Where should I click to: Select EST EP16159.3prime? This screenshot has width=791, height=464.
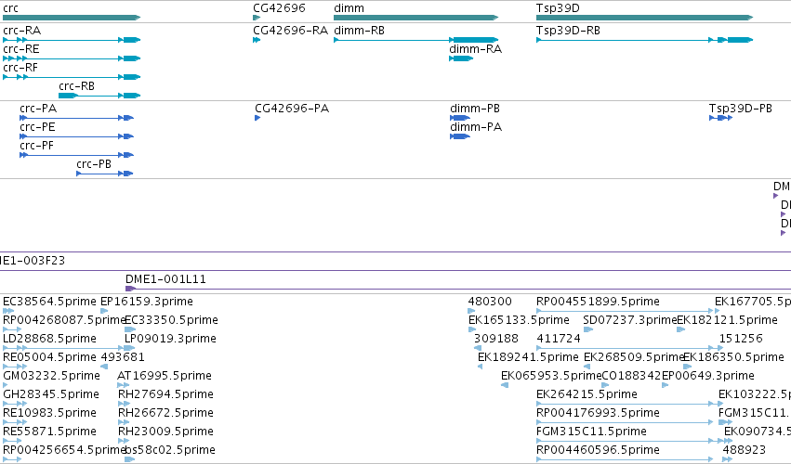click(147, 302)
